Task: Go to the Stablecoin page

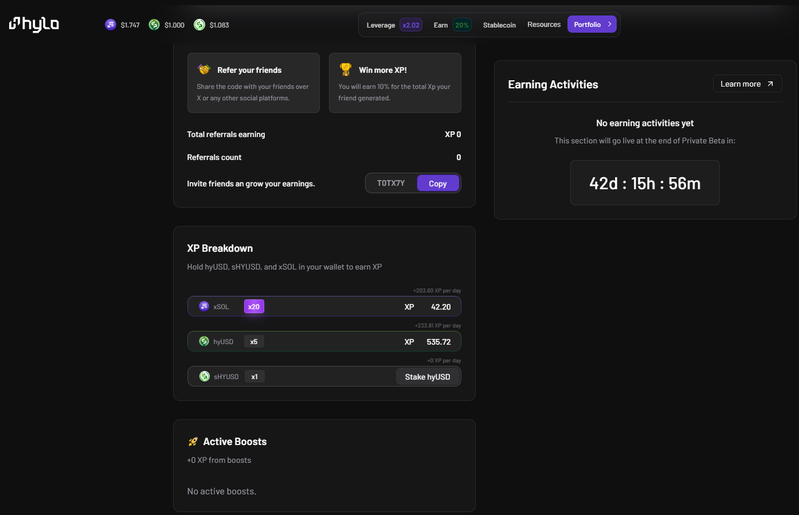Action: click(499, 25)
